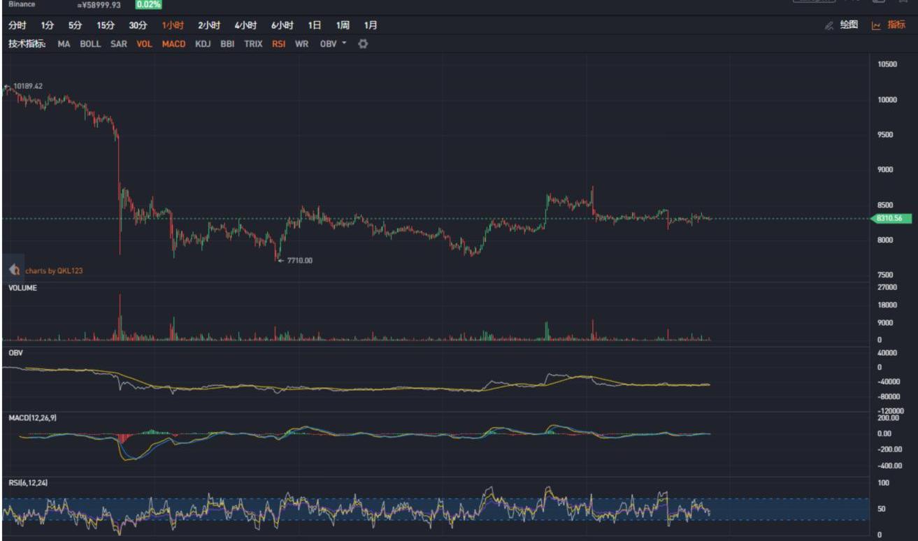Select the 1周 weekly timeframe
The image size is (918, 541).
343,25
